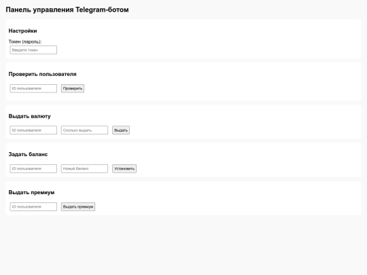Click the Выдать премиум section heading
Screen dimensions: 367x275
(x=31, y=192)
